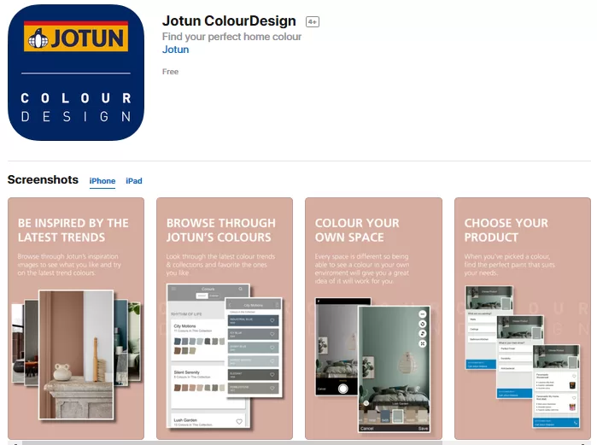597x445 pixels.
Task: Click the heart icon beside Lush Garden
Action: pyautogui.click(x=239, y=421)
